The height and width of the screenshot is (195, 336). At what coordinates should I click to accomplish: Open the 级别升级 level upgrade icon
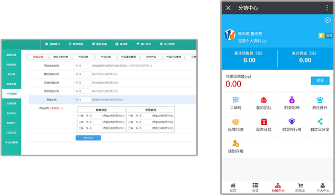click(x=235, y=143)
